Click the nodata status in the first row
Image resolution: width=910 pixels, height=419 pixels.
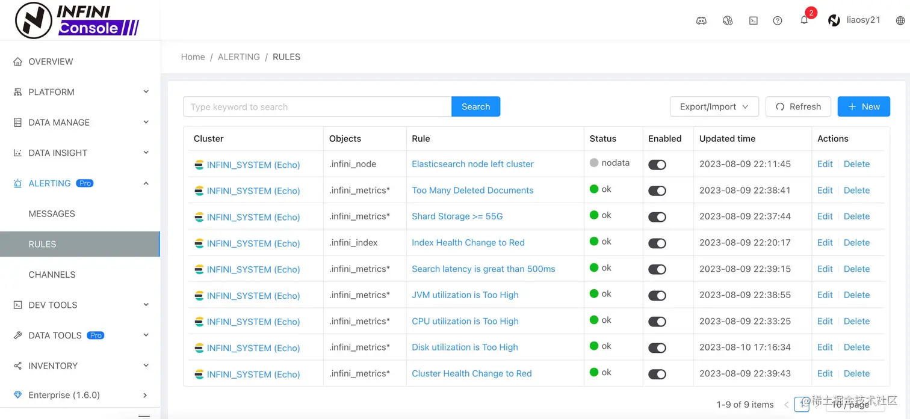(x=609, y=162)
